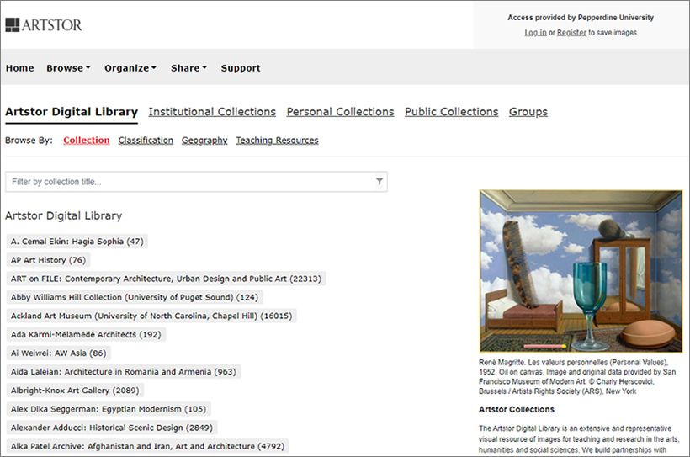The width and height of the screenshot is (690, 457).
Task: Open ART on FILE: Contemporary Architecture collection
Action: coord(166,279)
